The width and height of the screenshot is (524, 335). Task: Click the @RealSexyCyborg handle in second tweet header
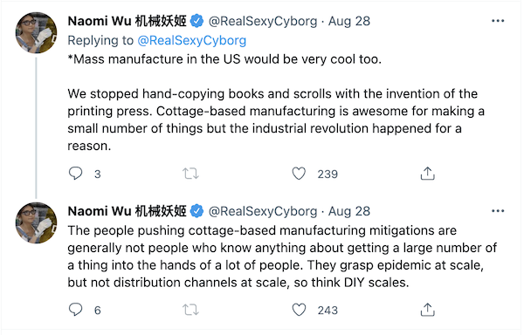[263, 211]
